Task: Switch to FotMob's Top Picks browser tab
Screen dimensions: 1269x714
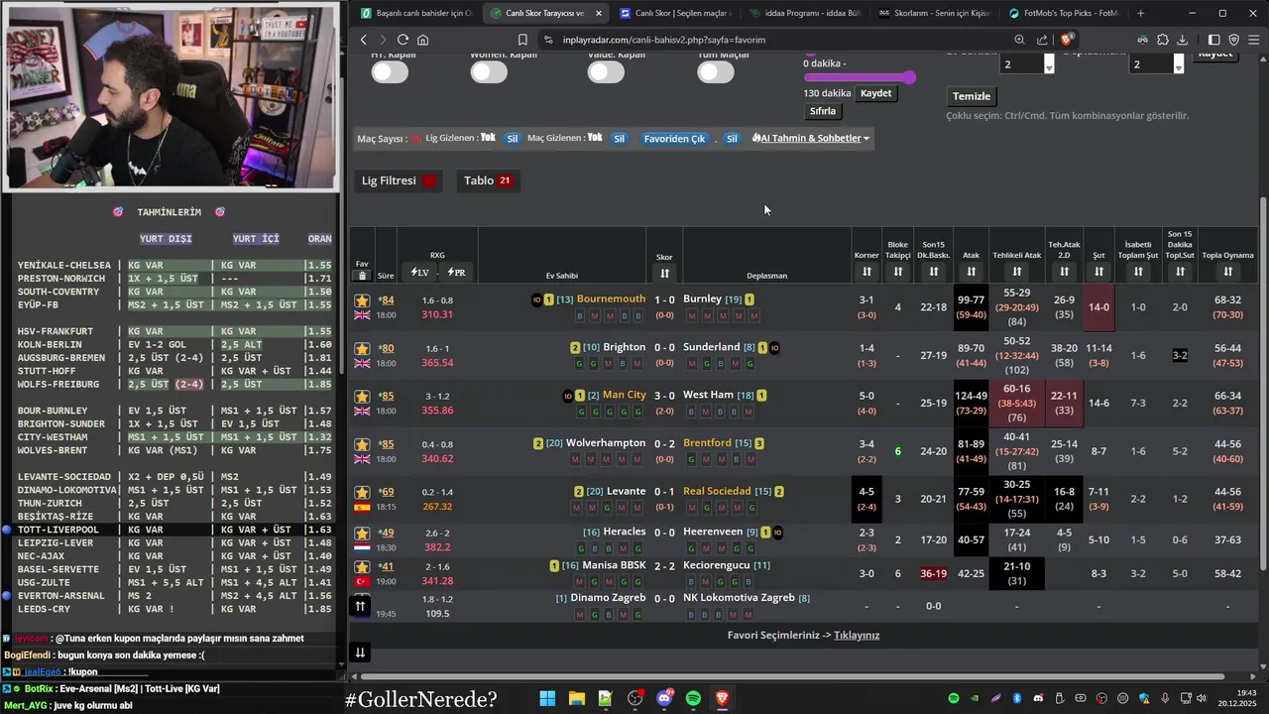Action: [1063, 13]
